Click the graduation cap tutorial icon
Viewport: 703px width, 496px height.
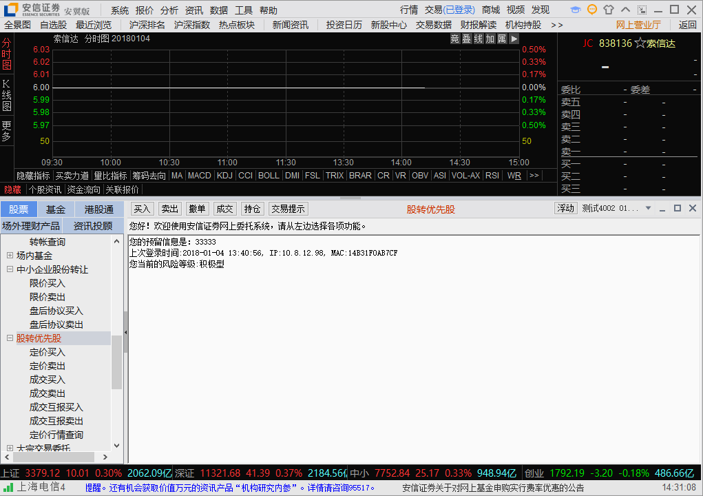pos(576,10)
